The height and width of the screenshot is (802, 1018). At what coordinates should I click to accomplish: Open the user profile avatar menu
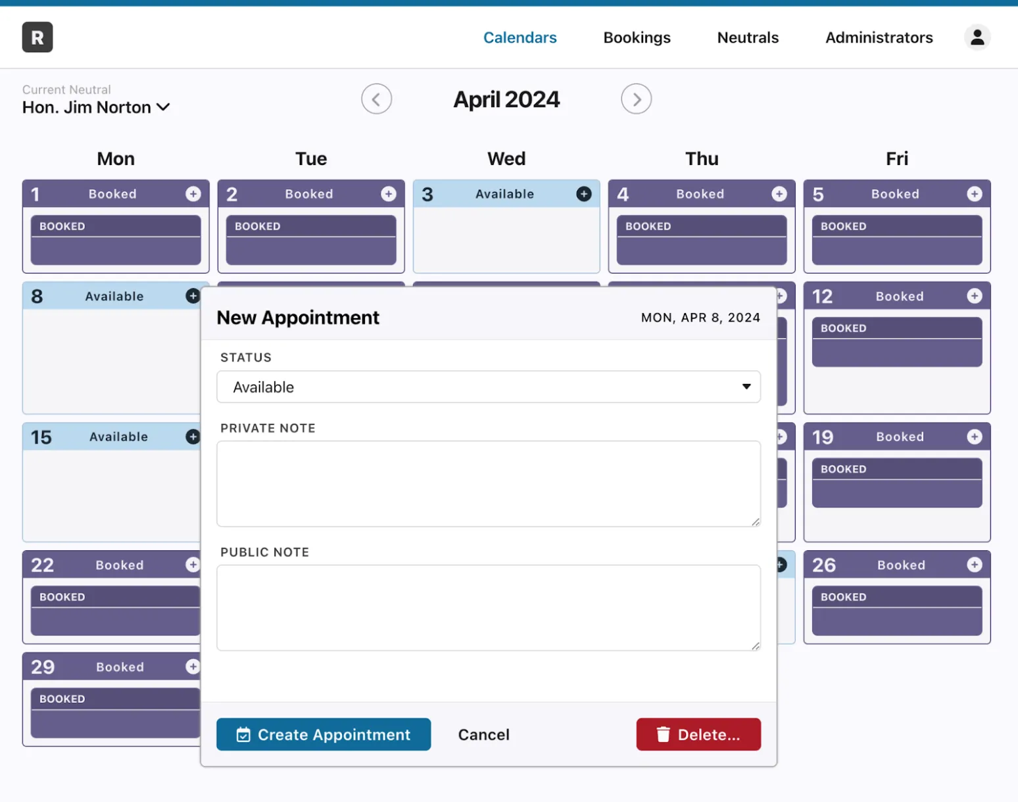click(977, 37)
